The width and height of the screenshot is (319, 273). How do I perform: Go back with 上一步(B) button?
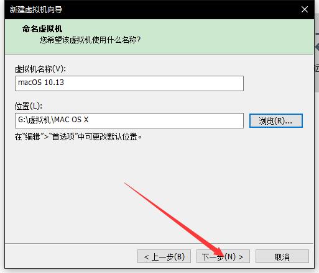click(164, 256)
